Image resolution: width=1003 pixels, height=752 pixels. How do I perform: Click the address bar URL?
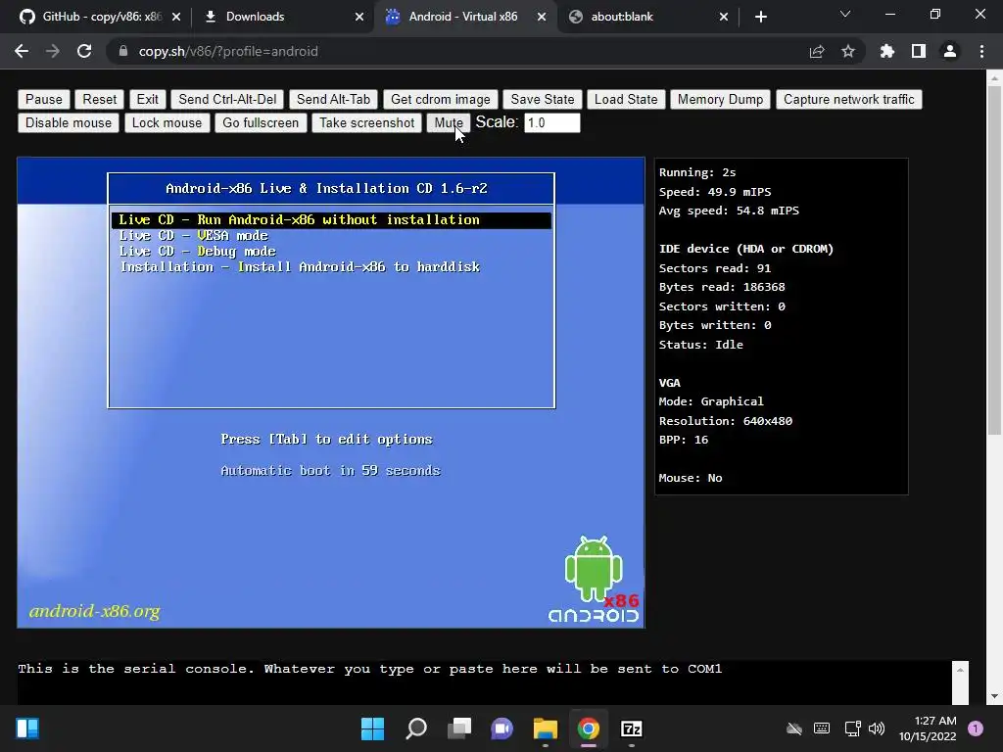(x=228, y=51)
